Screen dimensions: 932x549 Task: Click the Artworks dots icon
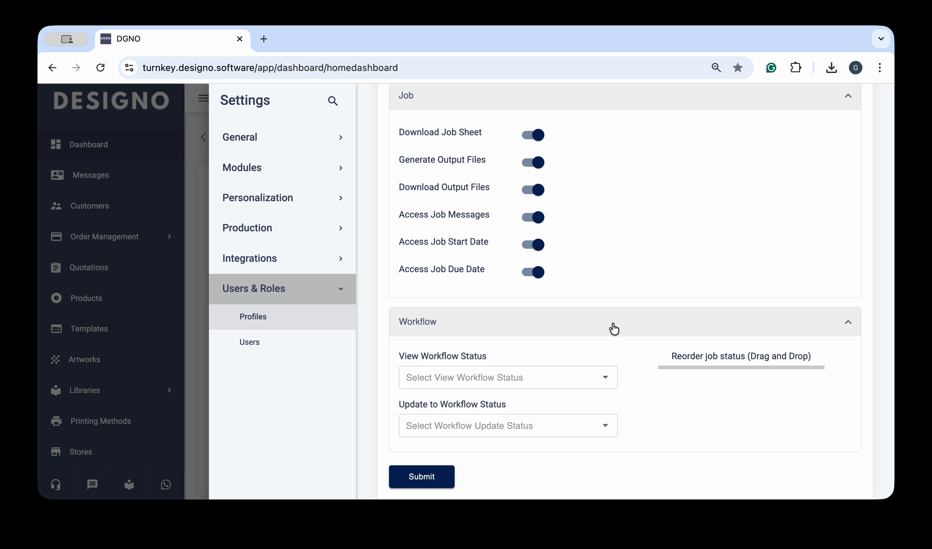tap(56, 359)
